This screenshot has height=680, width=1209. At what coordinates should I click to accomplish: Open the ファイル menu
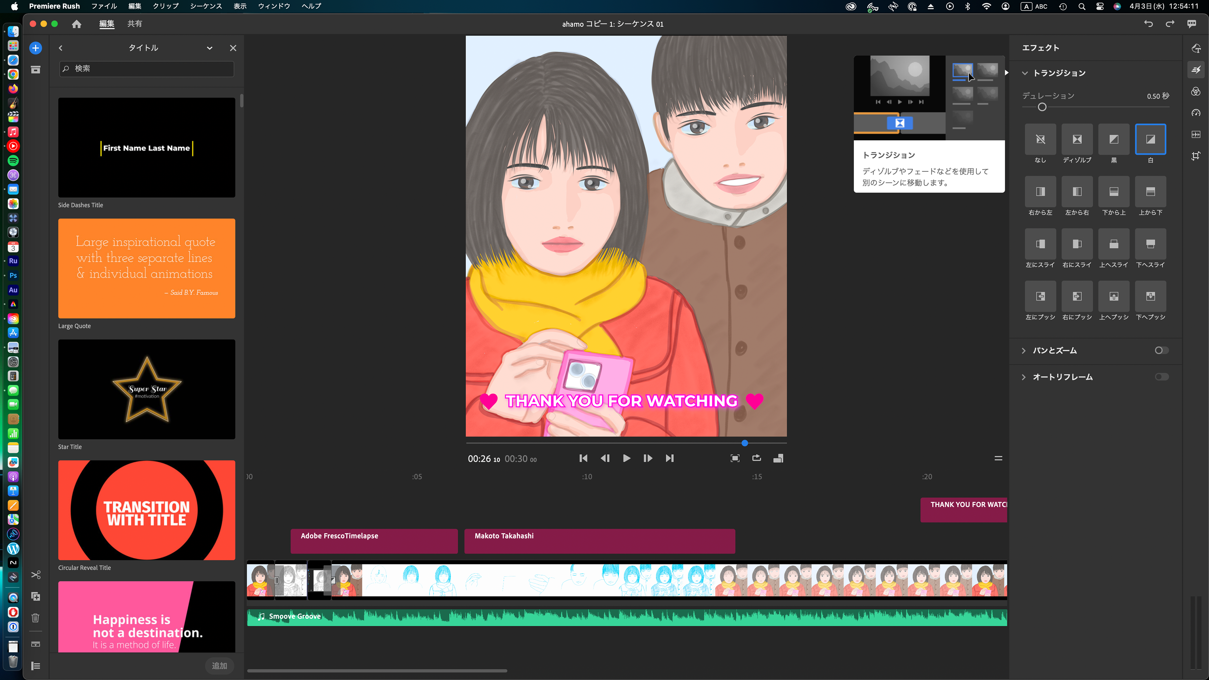(104, 6)
